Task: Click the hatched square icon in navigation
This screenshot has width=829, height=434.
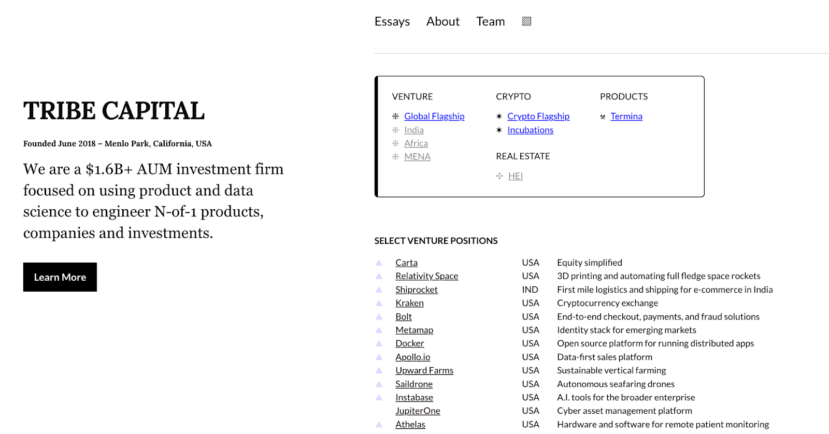Action: click(526, 21)
